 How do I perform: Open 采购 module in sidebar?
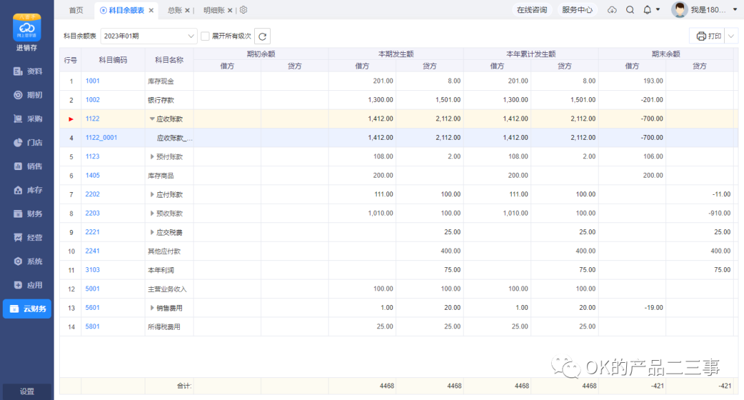(x=28, y=118)
